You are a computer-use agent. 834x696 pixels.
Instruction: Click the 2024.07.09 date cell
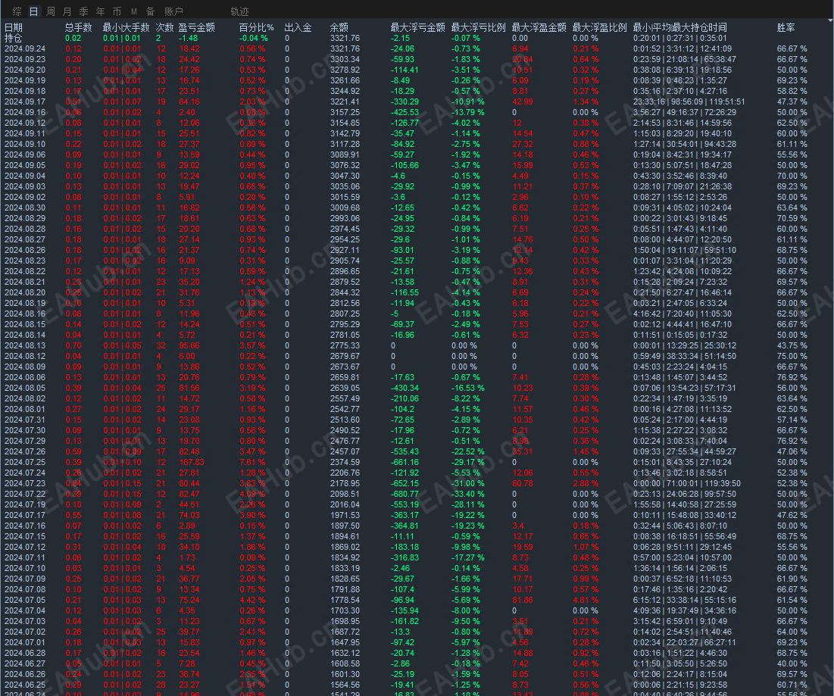tap(25, 579)
